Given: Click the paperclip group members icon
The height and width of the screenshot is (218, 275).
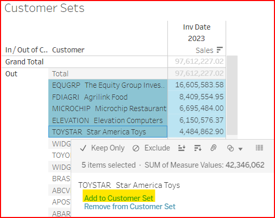Looking at the screenshot, I should [213, 148].
